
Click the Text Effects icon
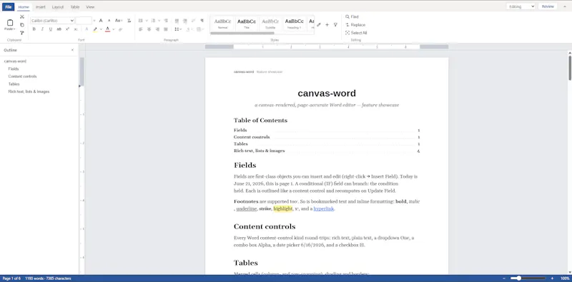click(x=87, y=29)
